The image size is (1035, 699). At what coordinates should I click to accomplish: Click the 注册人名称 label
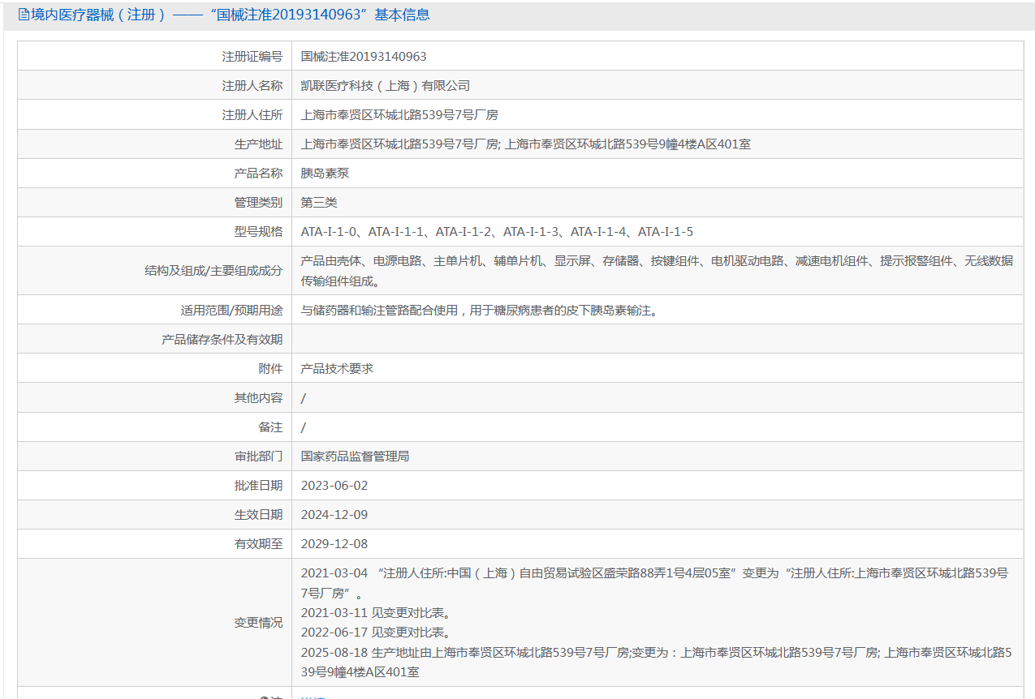[252, 86]
